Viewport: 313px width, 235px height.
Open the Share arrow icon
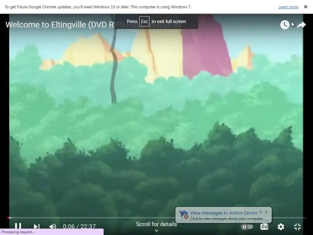301,25
